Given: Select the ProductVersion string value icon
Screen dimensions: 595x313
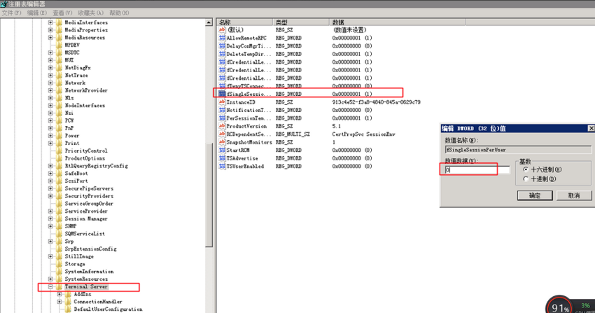Looking at the screenshot, I should coord(222,126).
